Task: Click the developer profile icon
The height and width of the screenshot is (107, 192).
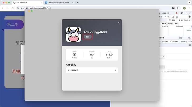Action: (x=74, y=55)
